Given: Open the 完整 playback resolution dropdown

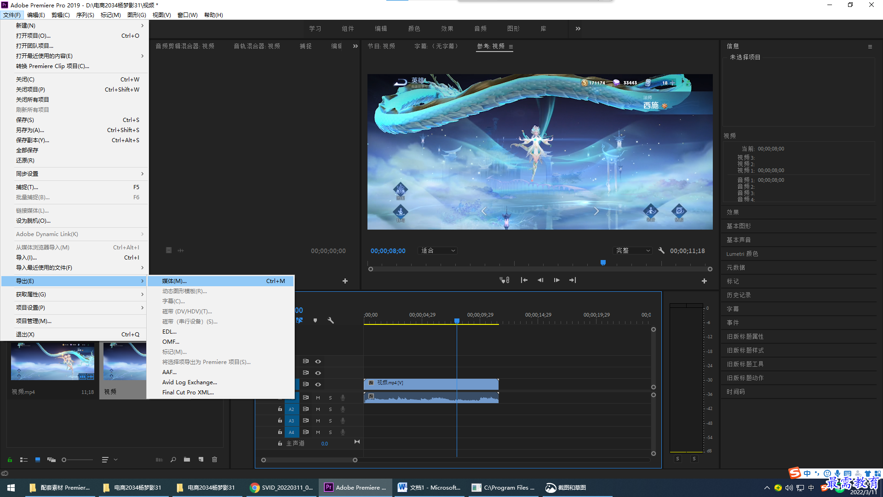Looking at the screenshot, I should point(633,251).
